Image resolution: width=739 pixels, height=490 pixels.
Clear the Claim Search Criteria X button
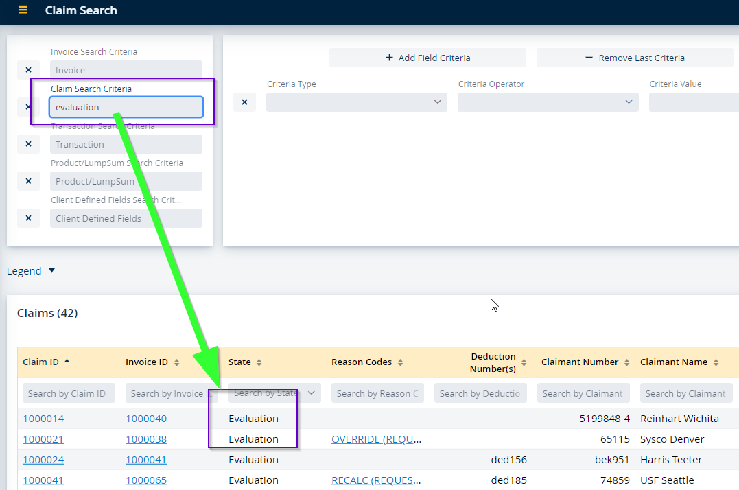pos(28,107)
